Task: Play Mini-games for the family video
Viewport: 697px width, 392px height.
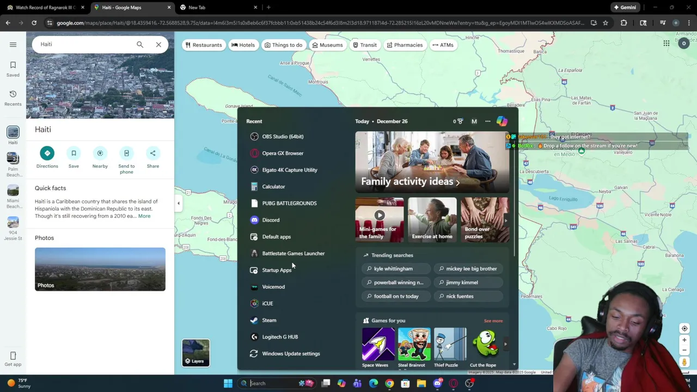Action: [380, 219]
